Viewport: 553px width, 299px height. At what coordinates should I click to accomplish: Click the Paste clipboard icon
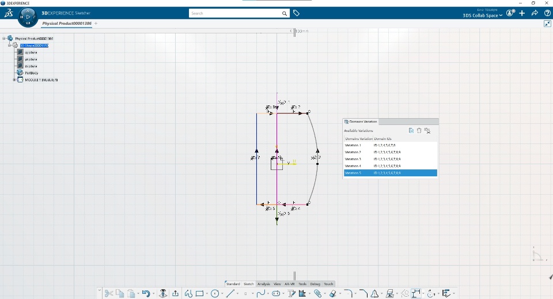click(x=131, y=293)
